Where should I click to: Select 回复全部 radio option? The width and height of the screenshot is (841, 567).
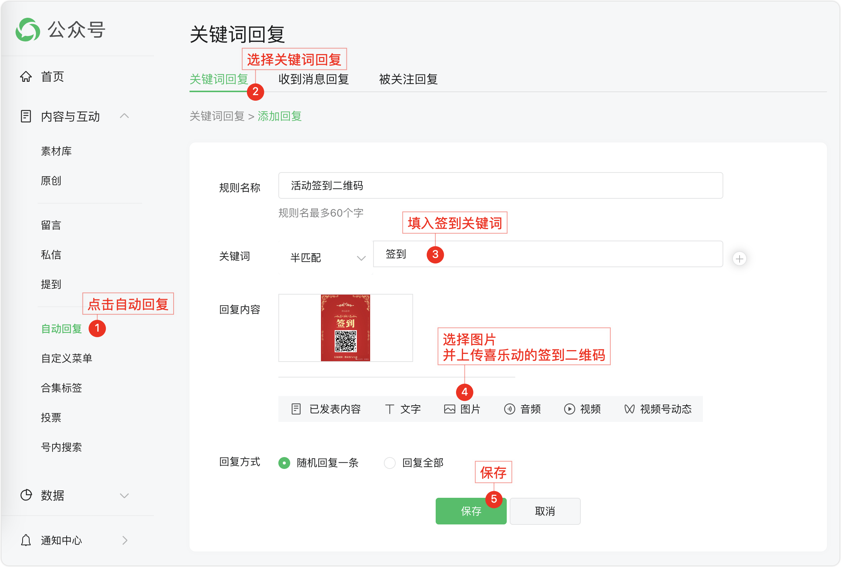[x=390, y=463]
